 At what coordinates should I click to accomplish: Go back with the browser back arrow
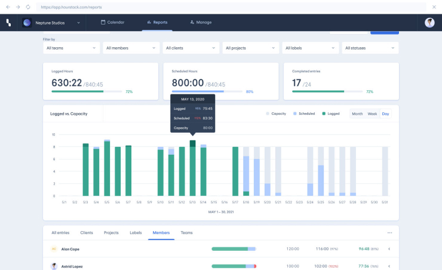pyautogui.click(x=8, y=7)
